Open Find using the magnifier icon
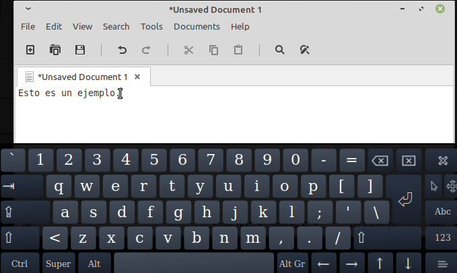This screenshot has height=273, width=457. tap(280, 50)
